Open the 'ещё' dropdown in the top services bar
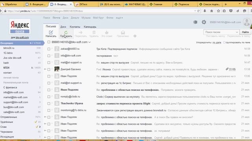Viewport: 252px width, 141px height. [x=119, y=18]
